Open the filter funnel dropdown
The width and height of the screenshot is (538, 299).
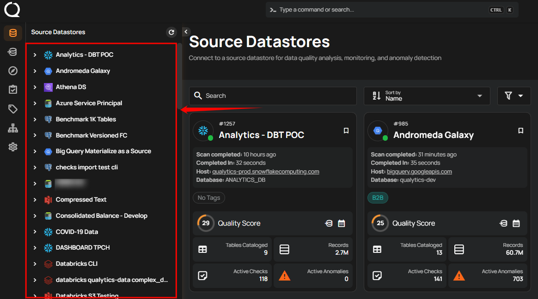(x=514, y=96)
